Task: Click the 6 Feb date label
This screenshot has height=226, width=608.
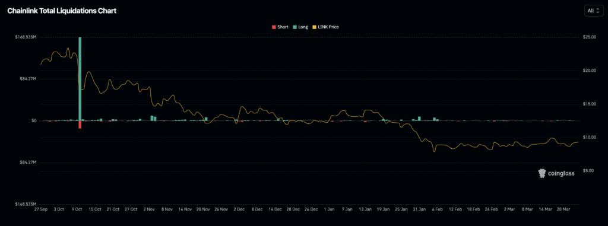Action: (x=437, y=209)
